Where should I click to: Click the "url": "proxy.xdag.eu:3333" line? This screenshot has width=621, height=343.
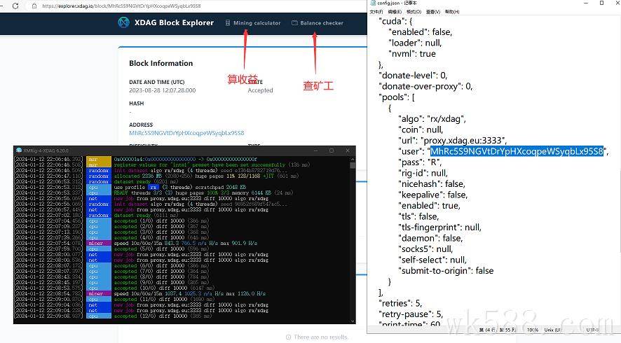(x=452, y=141)
